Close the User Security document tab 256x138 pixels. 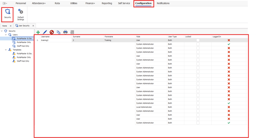[x=33, y=26]
